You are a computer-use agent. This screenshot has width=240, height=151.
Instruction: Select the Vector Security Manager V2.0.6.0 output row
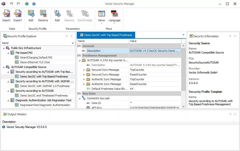(x=26, y=127)
